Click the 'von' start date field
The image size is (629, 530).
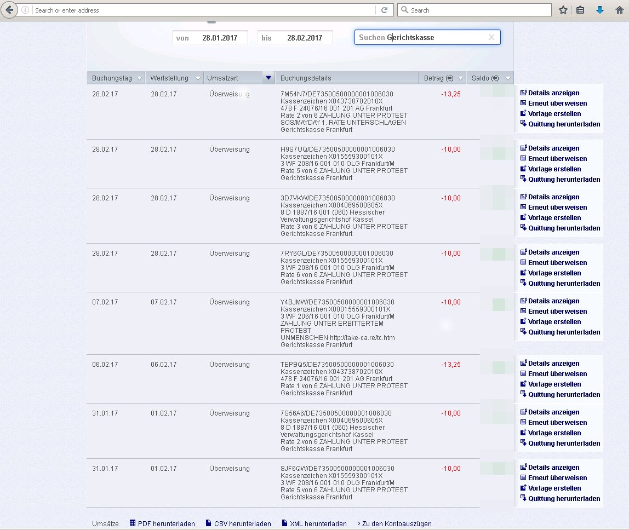pos(210,38)
